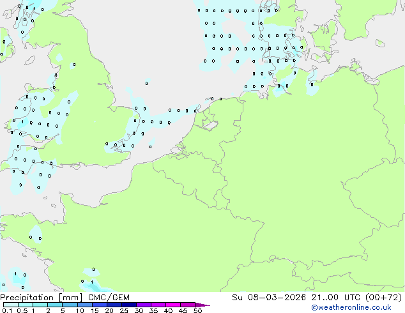This screenshot has width=405, height=313.
Task: Click the 'Su 08-03-2026' date text
Action: pos(269,298)
